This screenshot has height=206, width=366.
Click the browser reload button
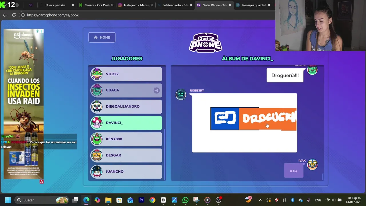point(14,15)
